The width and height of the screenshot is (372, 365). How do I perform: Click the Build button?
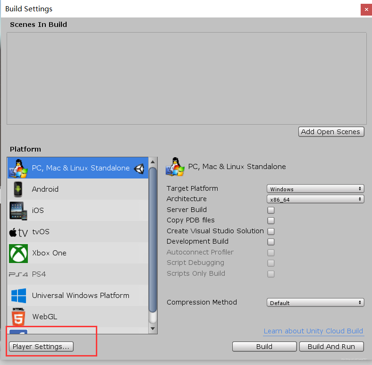[x=264, y=347]
